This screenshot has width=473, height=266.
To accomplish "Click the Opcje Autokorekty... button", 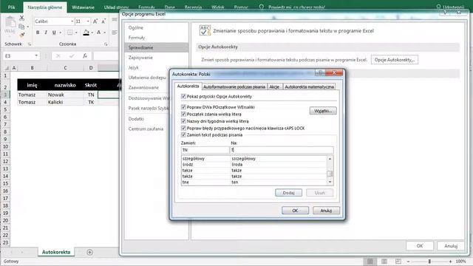I will click(x=395, y=60).
